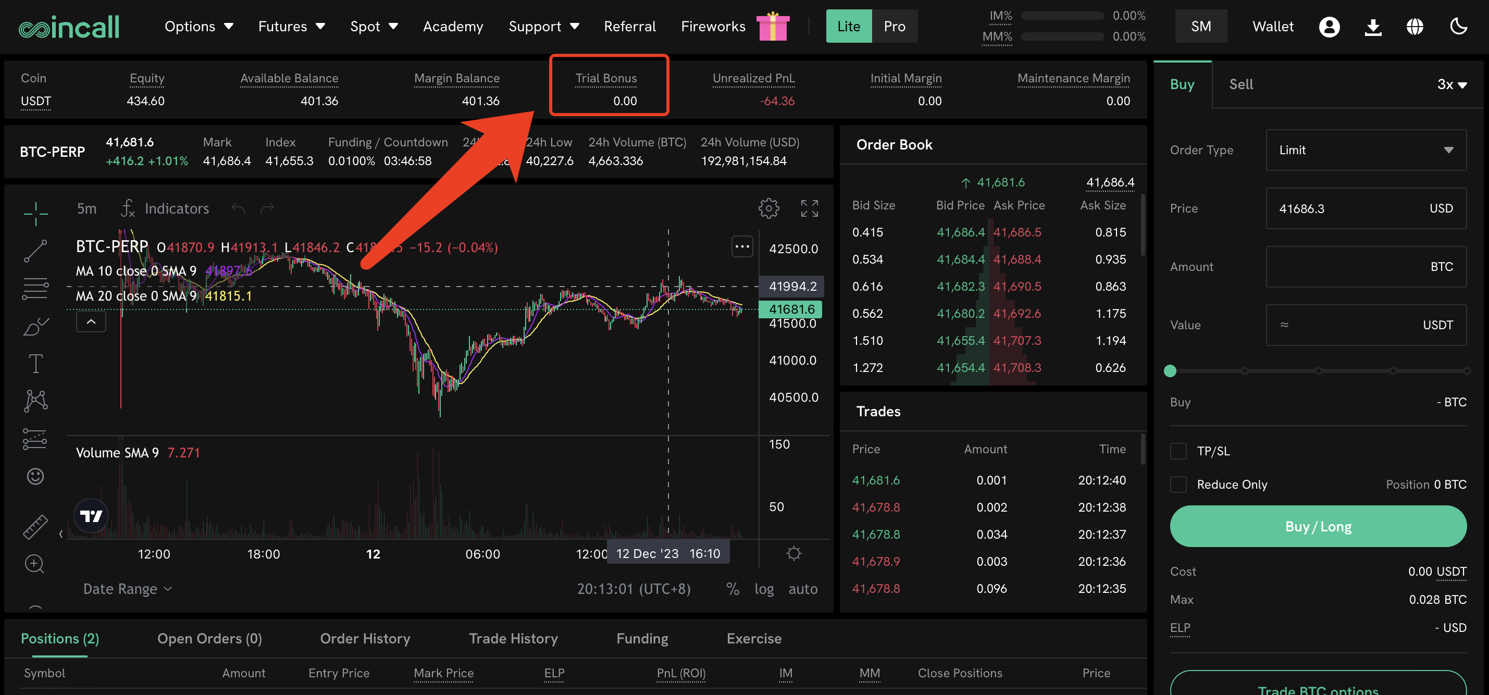This screenshot has height=695, width=1489.
Task: Open the Options dropdown menu
Action: (198, 27)
